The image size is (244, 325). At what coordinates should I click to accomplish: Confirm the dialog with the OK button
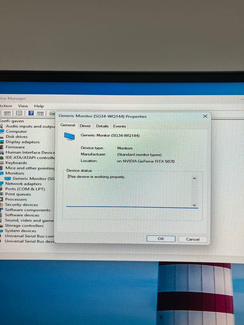(161, 239)
